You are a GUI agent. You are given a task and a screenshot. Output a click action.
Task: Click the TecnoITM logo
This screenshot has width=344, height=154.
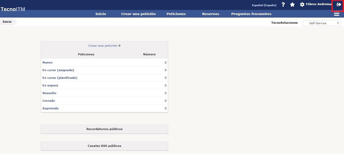pos(13,9)
